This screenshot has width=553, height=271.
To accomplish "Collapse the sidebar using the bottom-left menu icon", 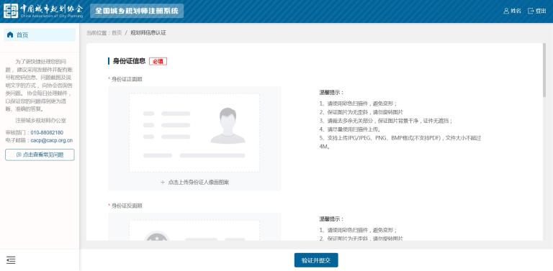I will pos(11,260).
